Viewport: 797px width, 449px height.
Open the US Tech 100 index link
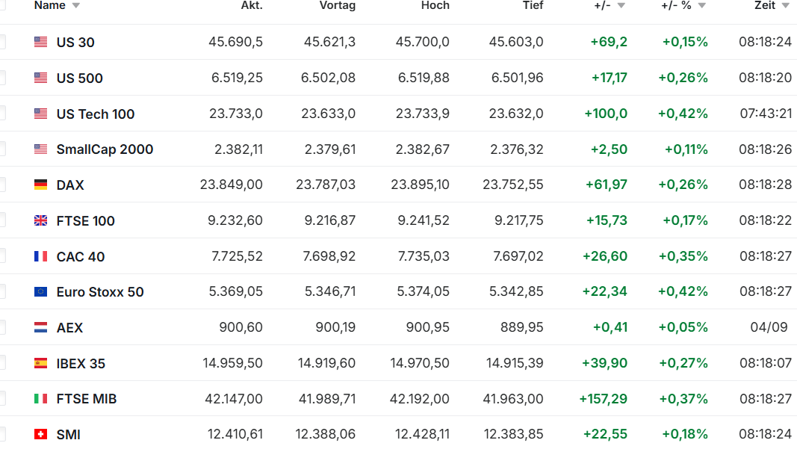pyautogui.click(x=96, y=114)
